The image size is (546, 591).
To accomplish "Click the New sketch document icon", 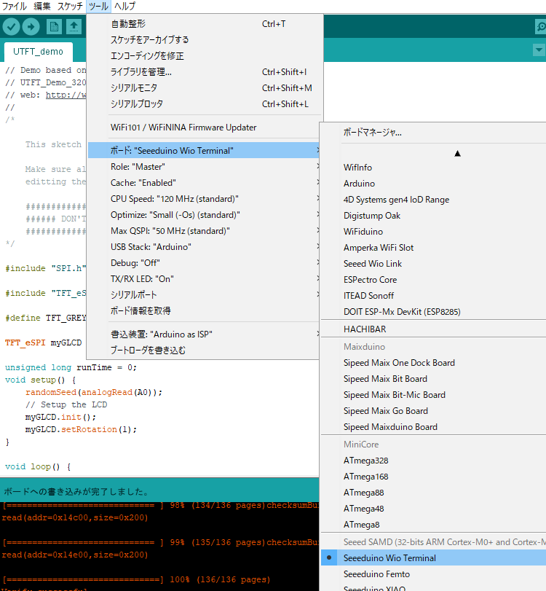I will [x=54, y=27].
